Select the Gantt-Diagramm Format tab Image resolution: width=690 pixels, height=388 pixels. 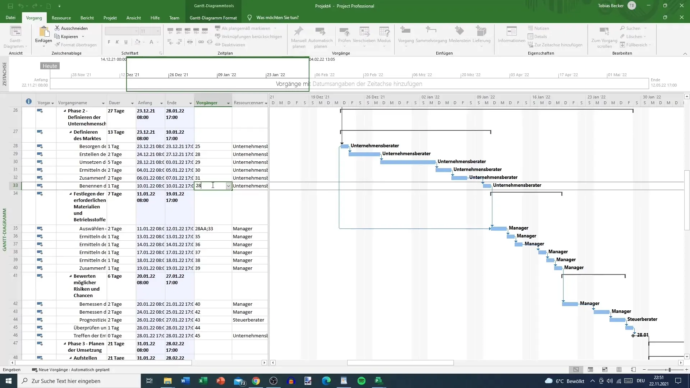[214, 18]
